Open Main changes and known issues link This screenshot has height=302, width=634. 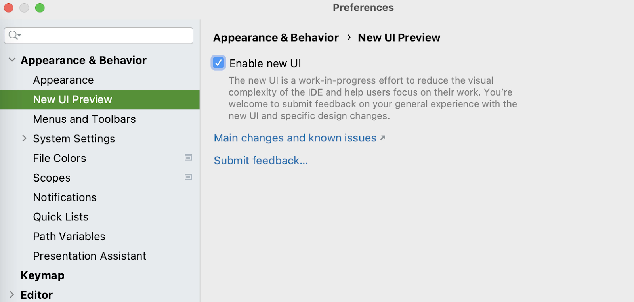[x=295, y=138]
